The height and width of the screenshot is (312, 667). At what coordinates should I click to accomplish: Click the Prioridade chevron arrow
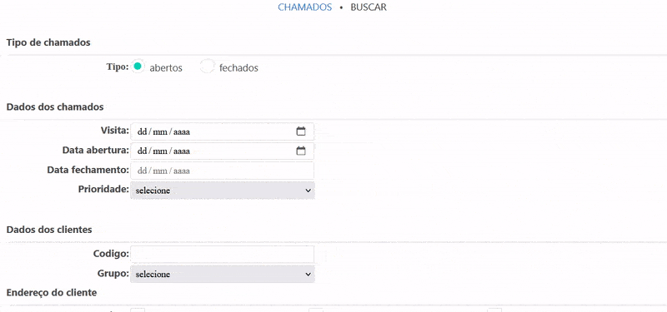[308, 191]
